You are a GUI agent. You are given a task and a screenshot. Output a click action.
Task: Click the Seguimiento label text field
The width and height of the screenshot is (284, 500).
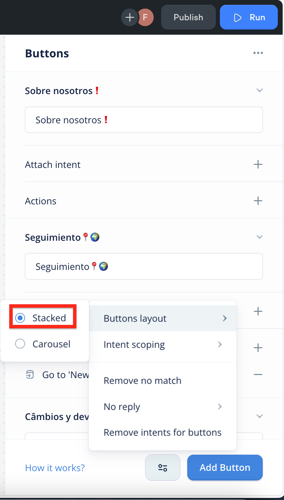144,266
